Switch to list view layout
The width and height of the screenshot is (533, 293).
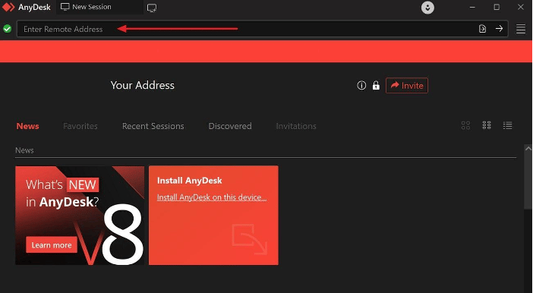coord(507,125)
